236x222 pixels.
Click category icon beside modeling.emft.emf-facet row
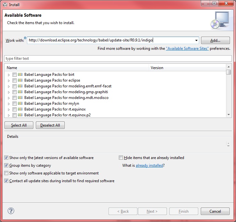[20, 86]
